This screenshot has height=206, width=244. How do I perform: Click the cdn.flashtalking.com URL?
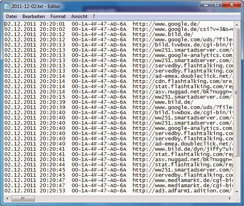(x=183, y=81)
